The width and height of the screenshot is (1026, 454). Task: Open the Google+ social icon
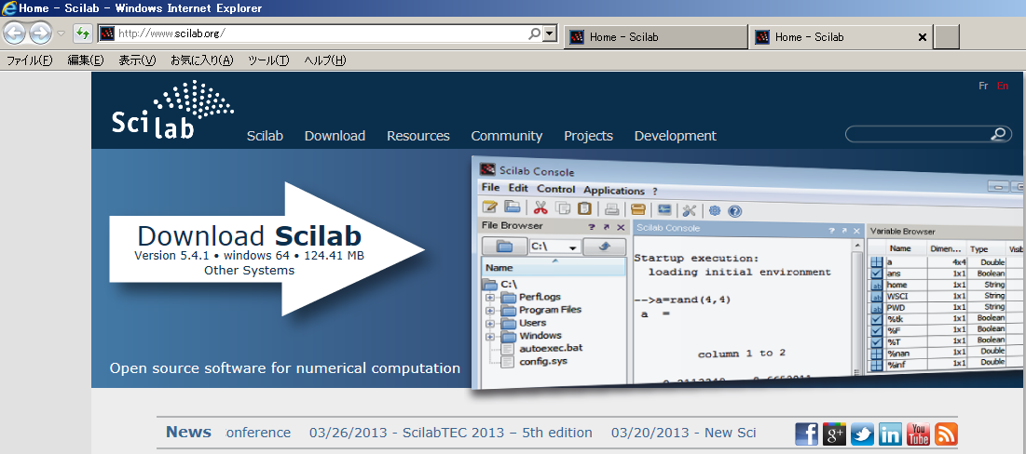[835, 434]
